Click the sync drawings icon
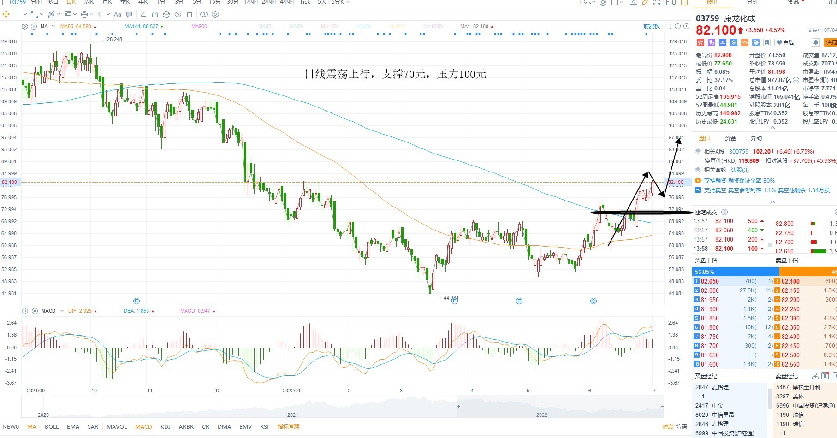837x438 pixels. (166, 14)
